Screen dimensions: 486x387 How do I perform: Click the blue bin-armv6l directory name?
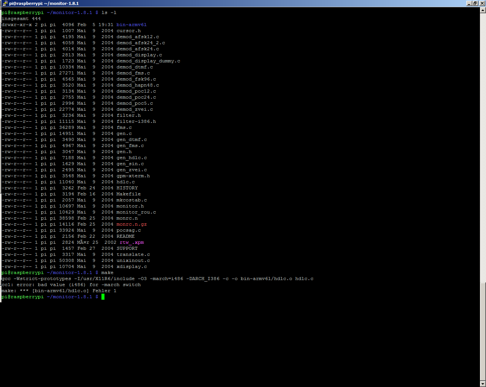(x=131, y=25)
